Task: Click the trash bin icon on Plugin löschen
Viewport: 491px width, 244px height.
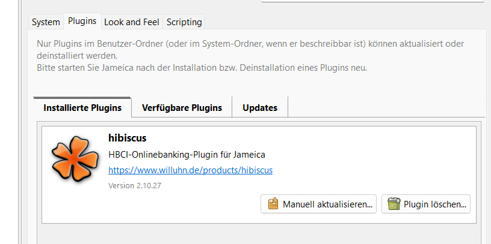Action: pos(394,204)
